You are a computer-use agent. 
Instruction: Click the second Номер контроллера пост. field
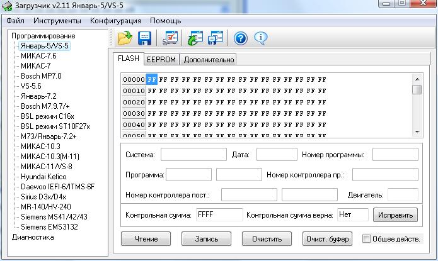coord(309,194)
